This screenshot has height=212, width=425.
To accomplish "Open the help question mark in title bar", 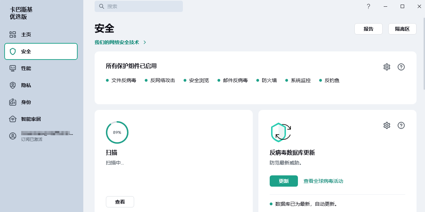I will tap(369, 6).
